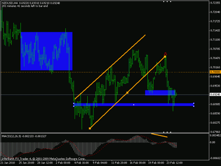Screen dimensions: 221x166
Task: Click the 0.68275 price axis label
Action: tap(215, 123)
